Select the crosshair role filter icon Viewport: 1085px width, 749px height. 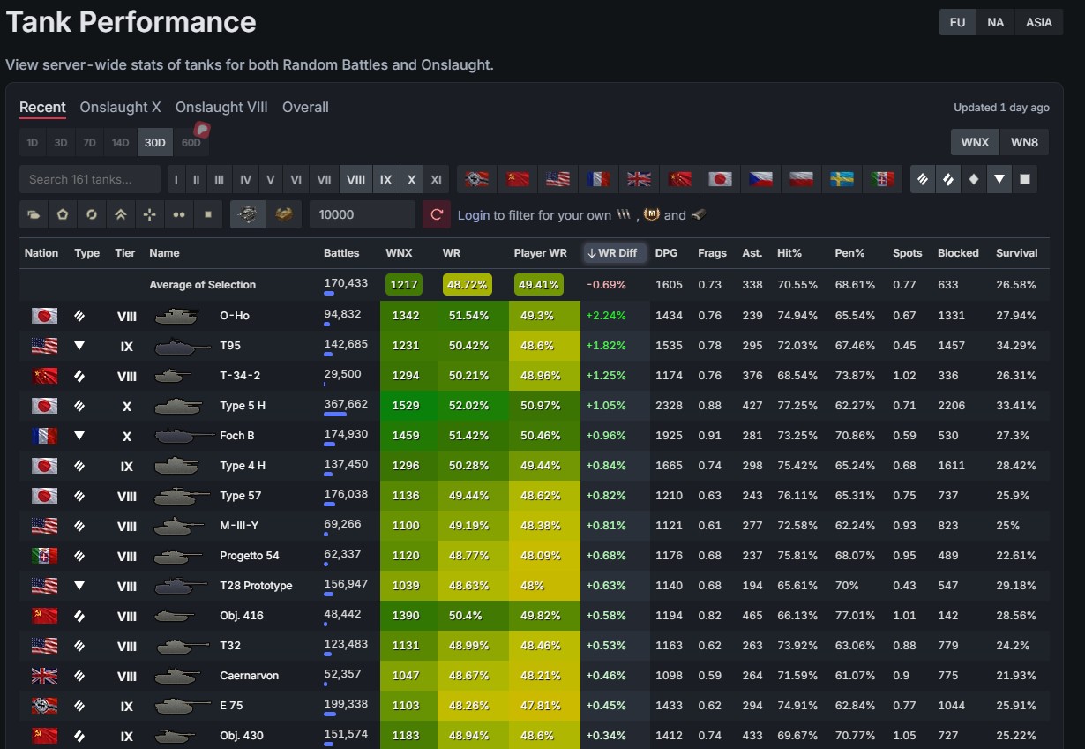150,214
